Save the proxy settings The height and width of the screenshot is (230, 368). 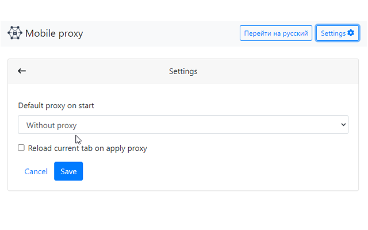pos(68,171)
